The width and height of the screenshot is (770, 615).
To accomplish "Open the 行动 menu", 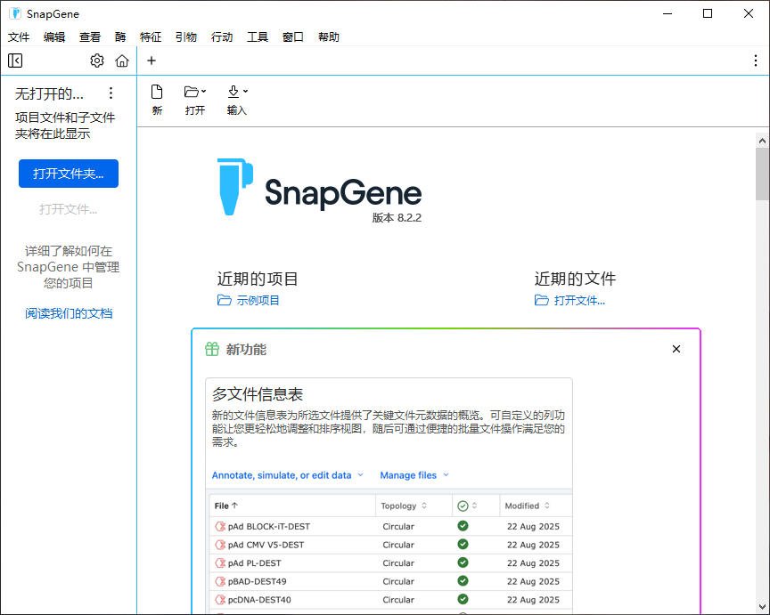I will point(222,37).
